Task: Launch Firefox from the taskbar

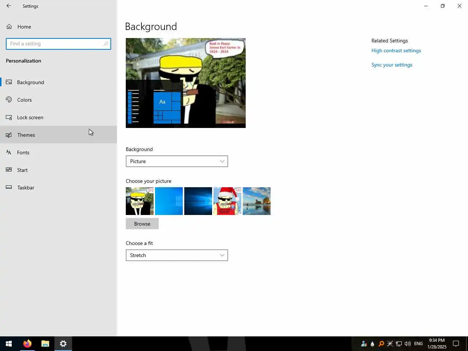Action: (x=27, y=344)
